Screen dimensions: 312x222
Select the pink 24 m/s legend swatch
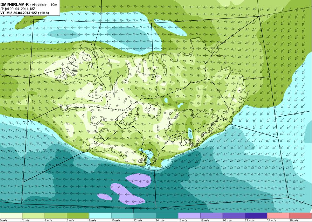click(279, 216)
